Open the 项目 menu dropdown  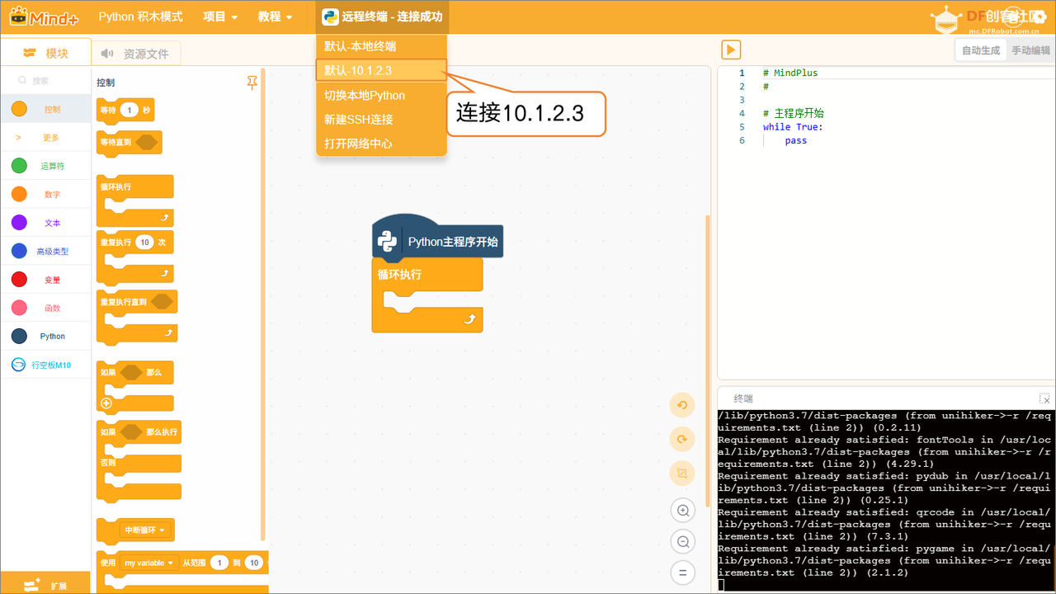click(219, 16)
